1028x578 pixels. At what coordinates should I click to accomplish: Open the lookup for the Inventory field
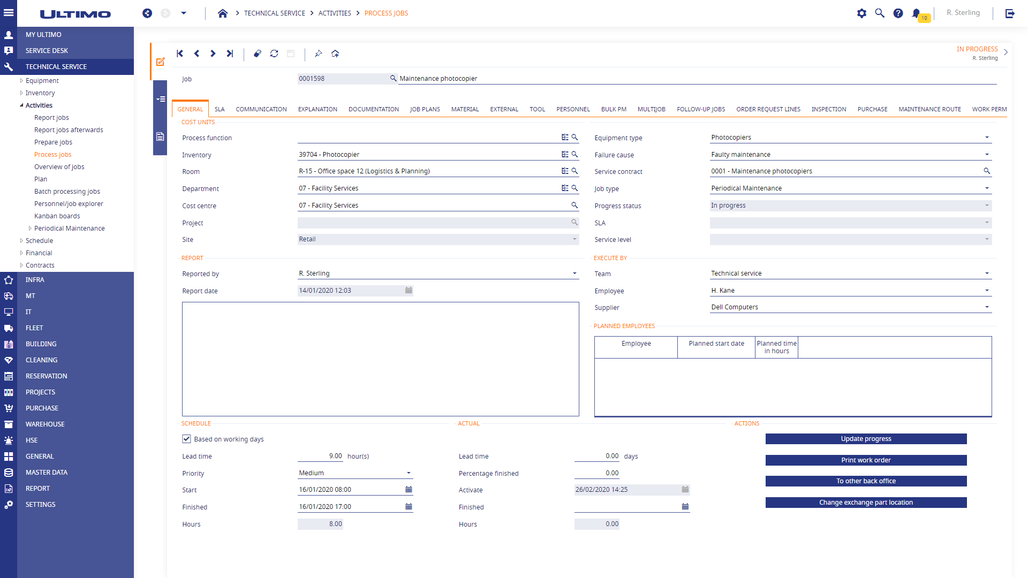pos(575,154)
